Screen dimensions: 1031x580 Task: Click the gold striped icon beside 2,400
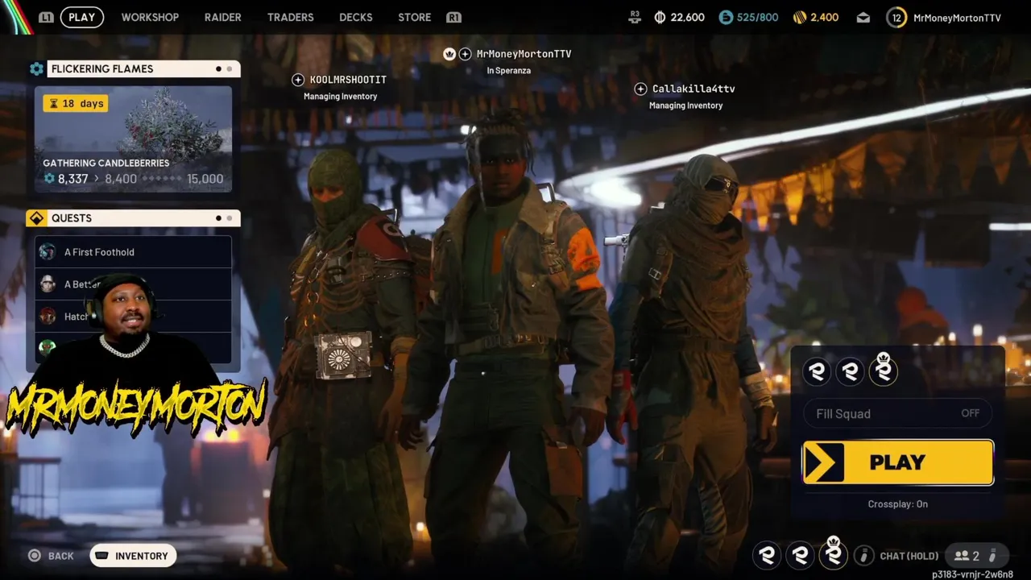[800, 17]
